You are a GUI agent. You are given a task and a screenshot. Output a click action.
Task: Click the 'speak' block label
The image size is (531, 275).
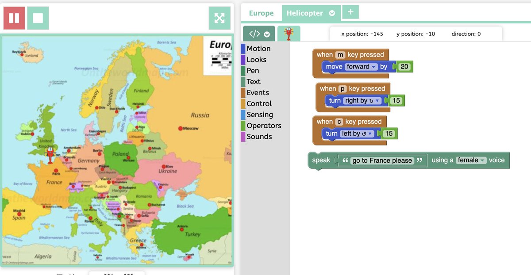321,160
